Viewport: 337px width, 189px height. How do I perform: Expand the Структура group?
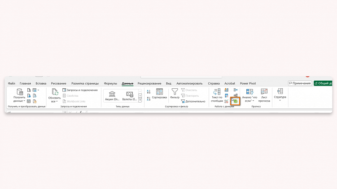tap(280, 94)
